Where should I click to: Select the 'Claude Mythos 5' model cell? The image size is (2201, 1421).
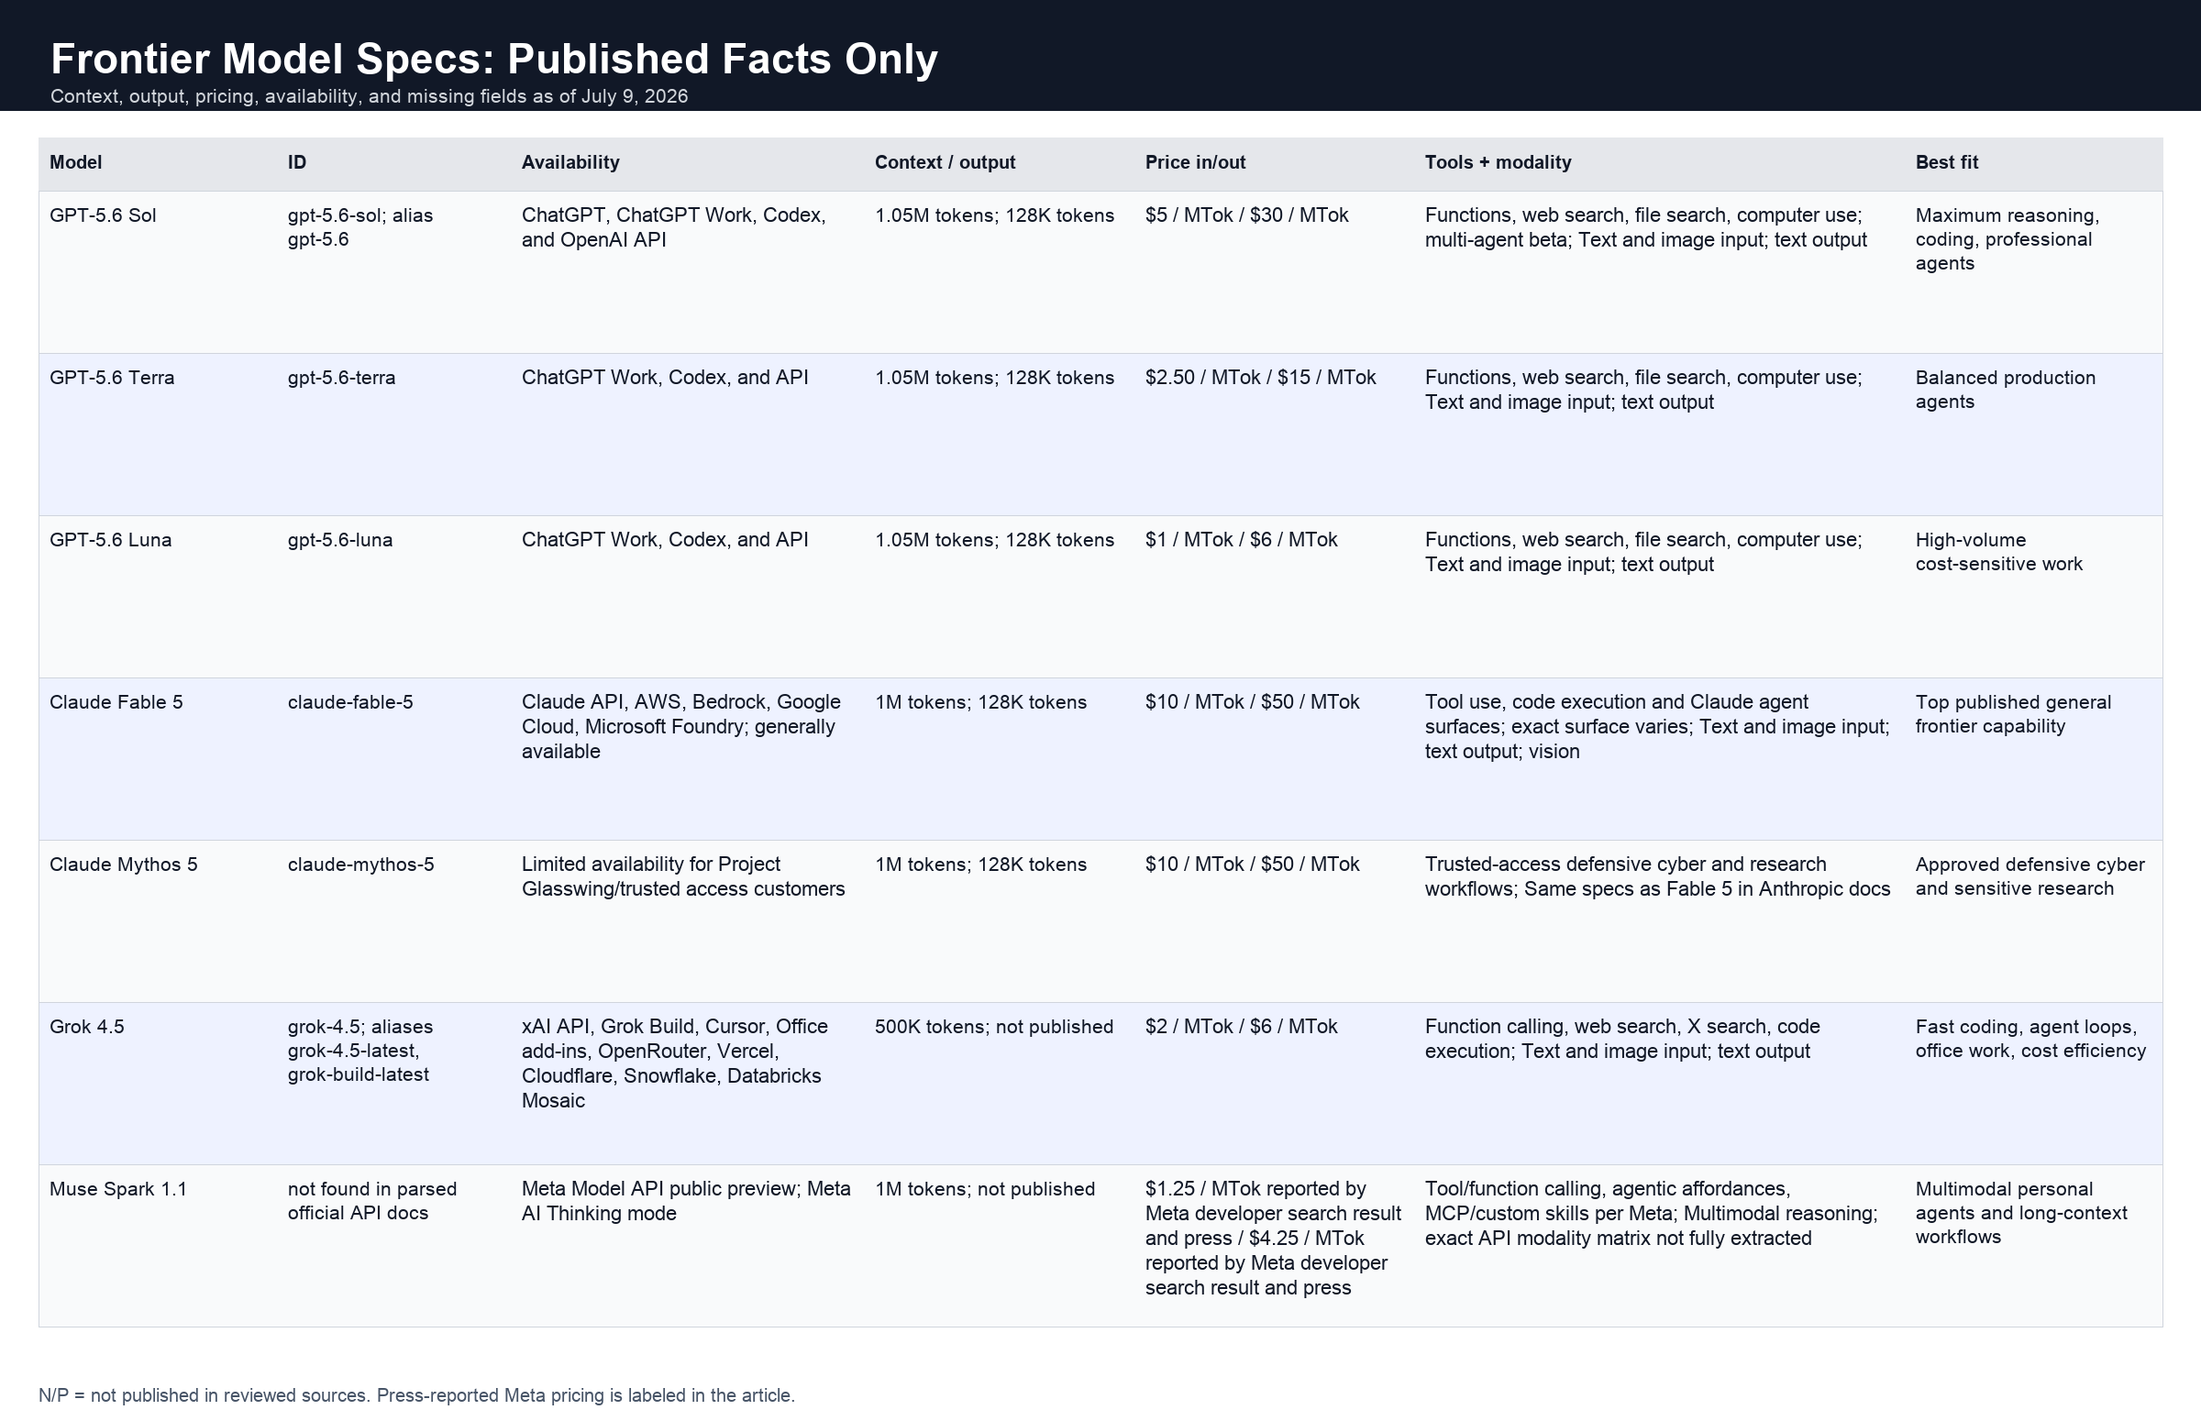click(123, 865)
